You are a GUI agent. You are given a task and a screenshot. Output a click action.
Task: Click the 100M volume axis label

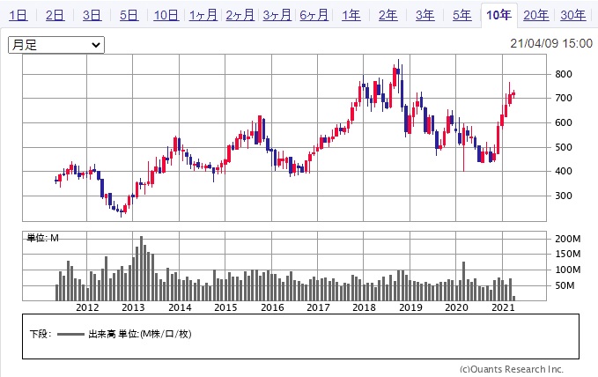click(568, 270)
